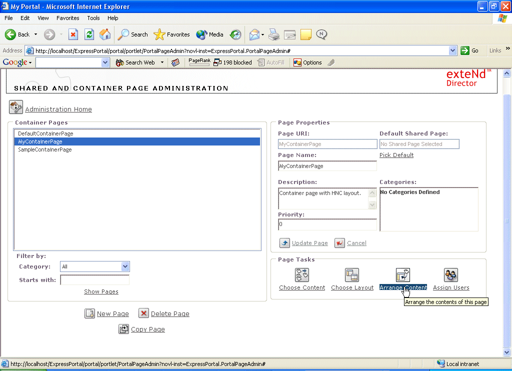Click the Mail envelope toolbar icon
The width and height of the screenshot is (512, 371).
[254, 34]
